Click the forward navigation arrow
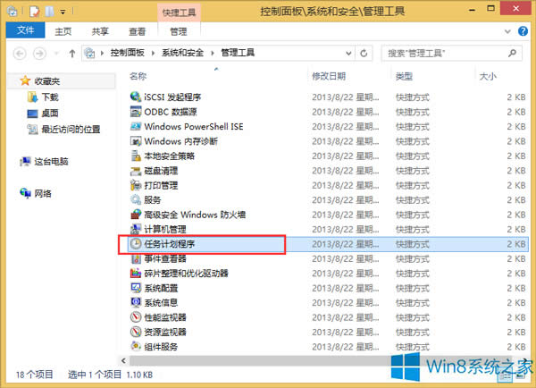The height and width of the screenshot is (388, 536). point(39,54)
